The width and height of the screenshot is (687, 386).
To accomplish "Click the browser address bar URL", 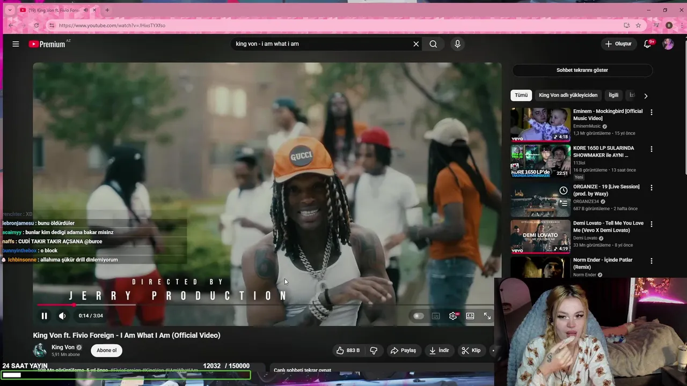I will (x=112, y=25).
